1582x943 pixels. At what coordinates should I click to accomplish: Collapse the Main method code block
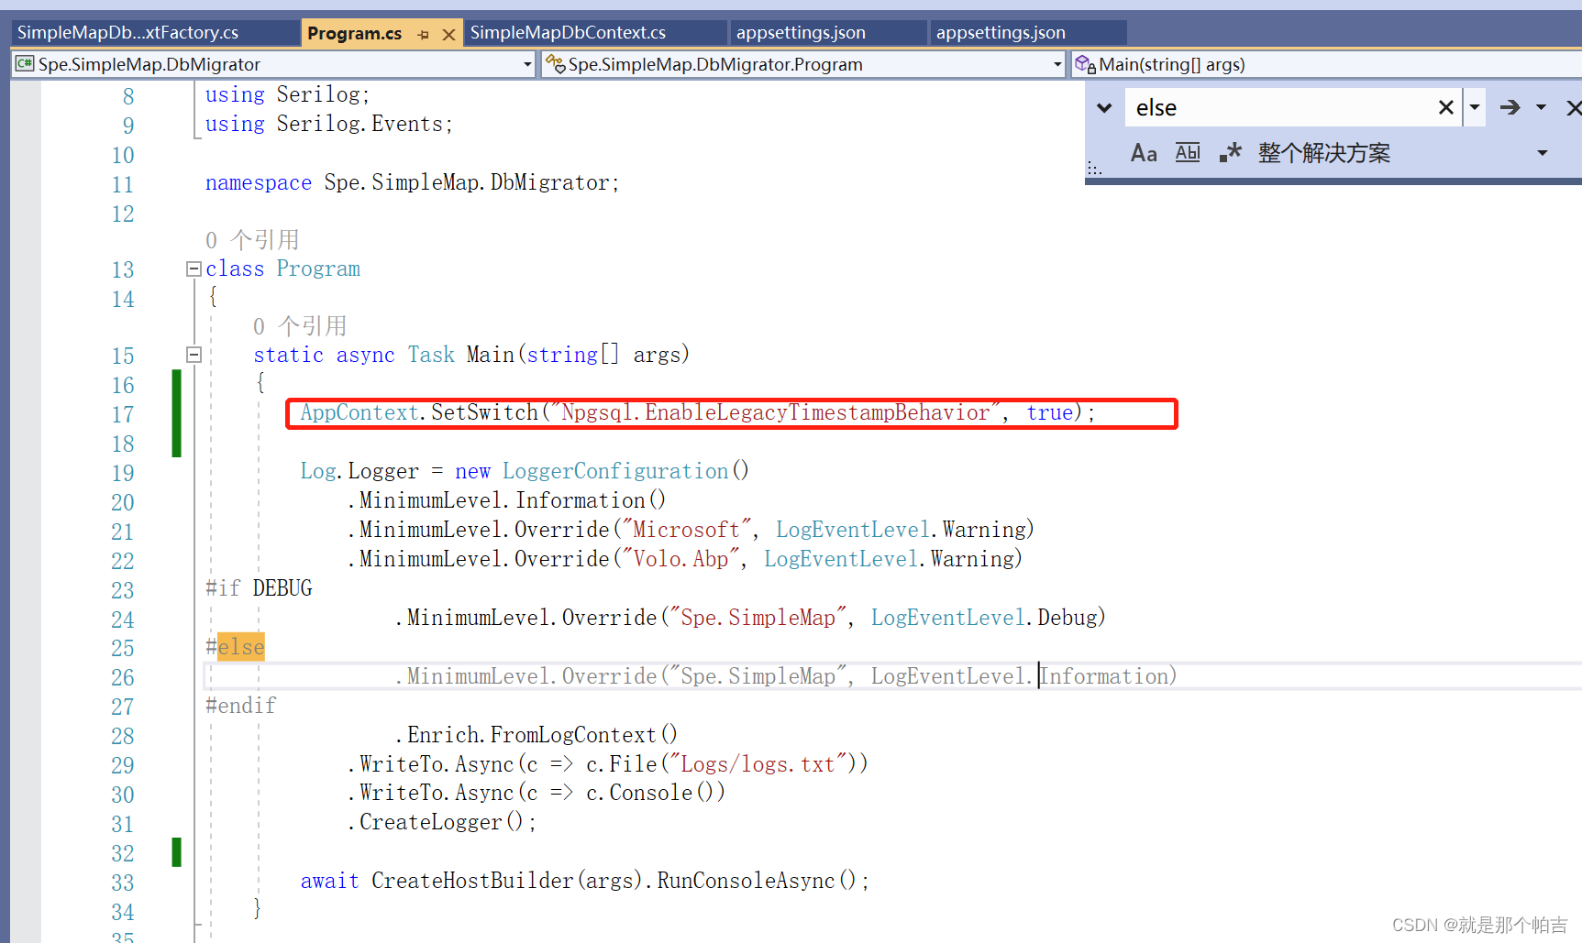[x=194, y=355]
